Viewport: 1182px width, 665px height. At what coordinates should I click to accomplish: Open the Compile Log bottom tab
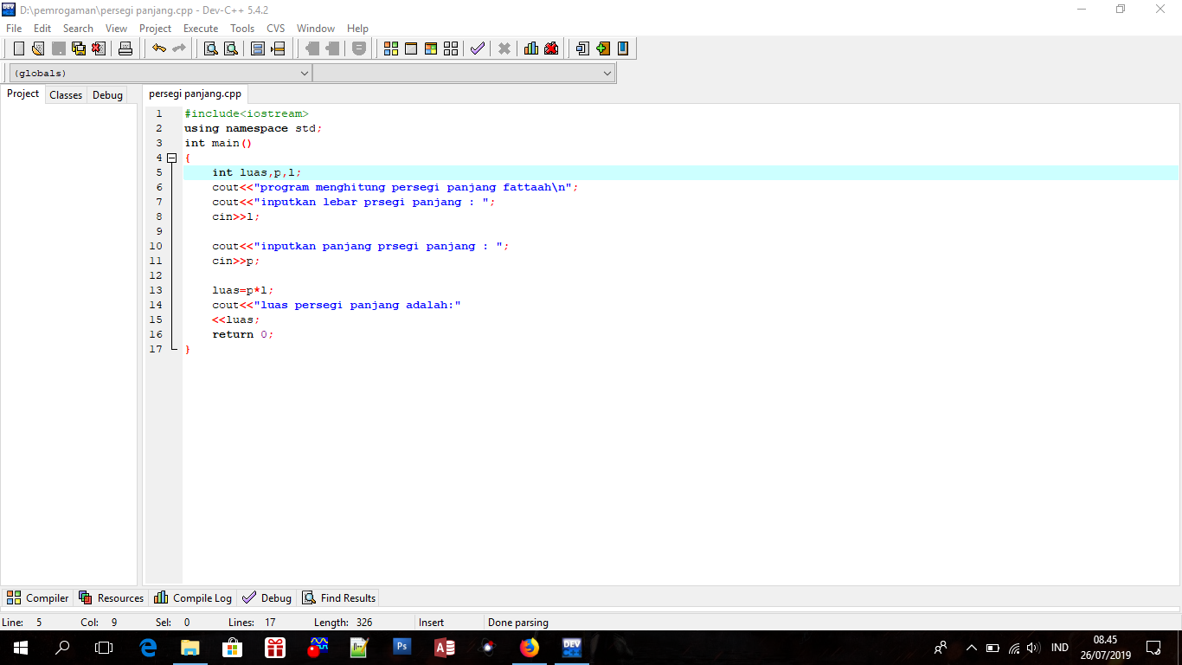pos(193,598)
